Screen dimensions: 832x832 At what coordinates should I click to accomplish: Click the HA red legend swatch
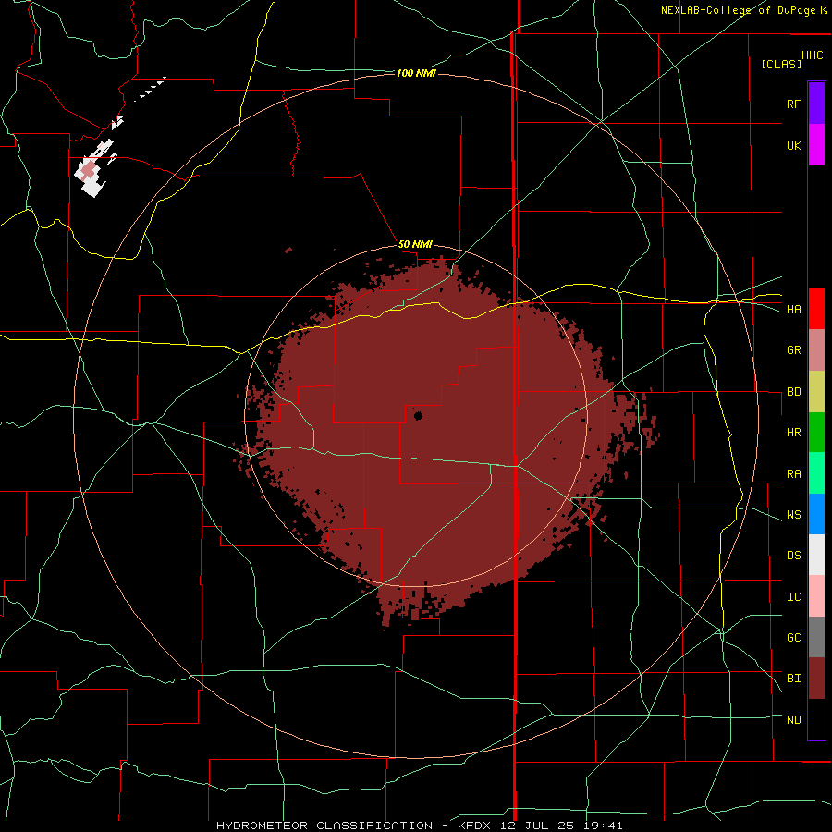tap(816, 309)
